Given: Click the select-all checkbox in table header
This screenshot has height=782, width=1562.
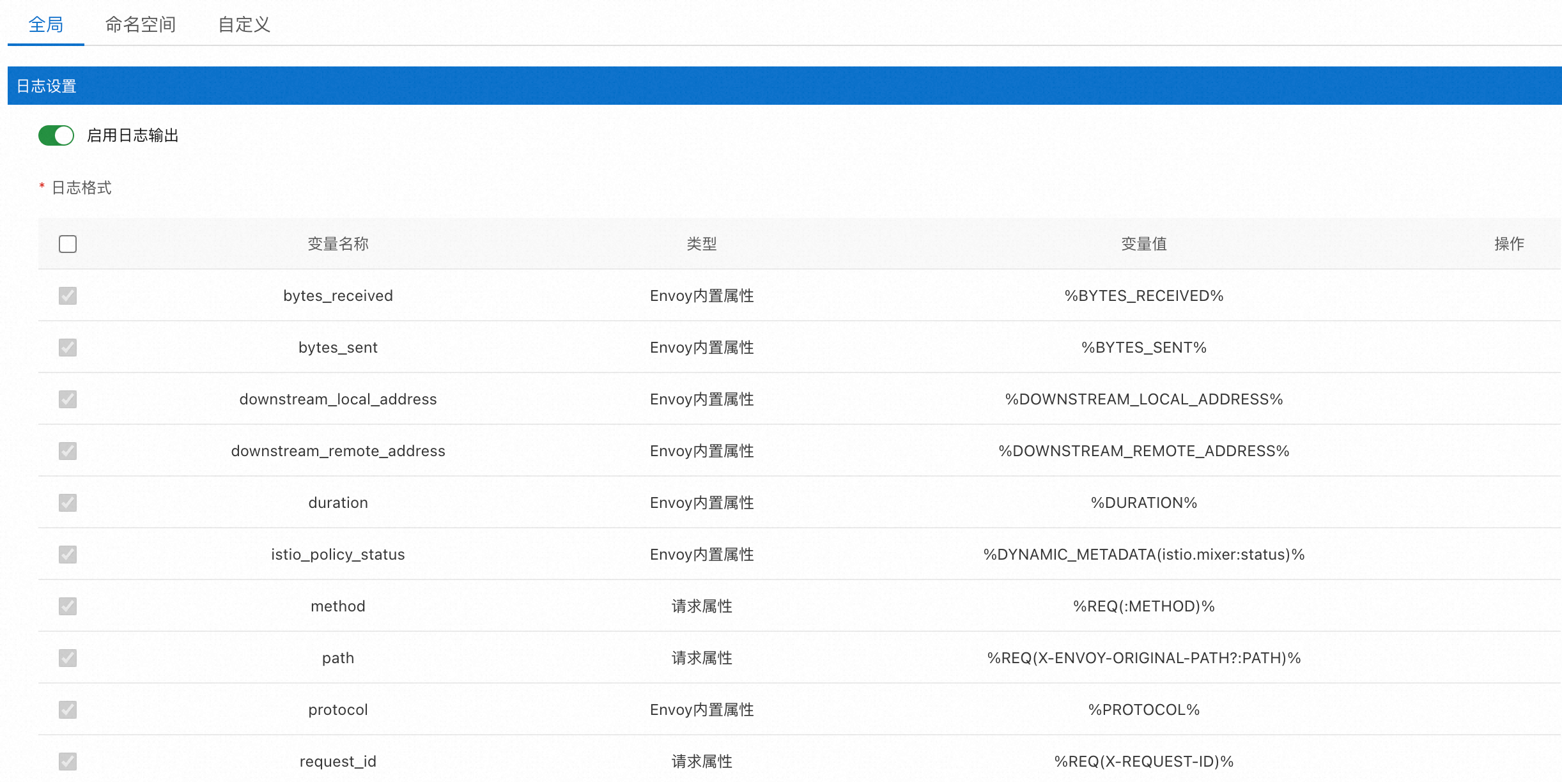Looking at the screenshot, I should 67,243.
